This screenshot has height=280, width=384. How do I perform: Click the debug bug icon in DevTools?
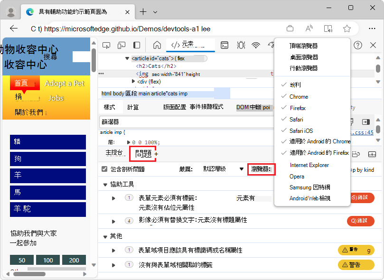click(241, 45)
